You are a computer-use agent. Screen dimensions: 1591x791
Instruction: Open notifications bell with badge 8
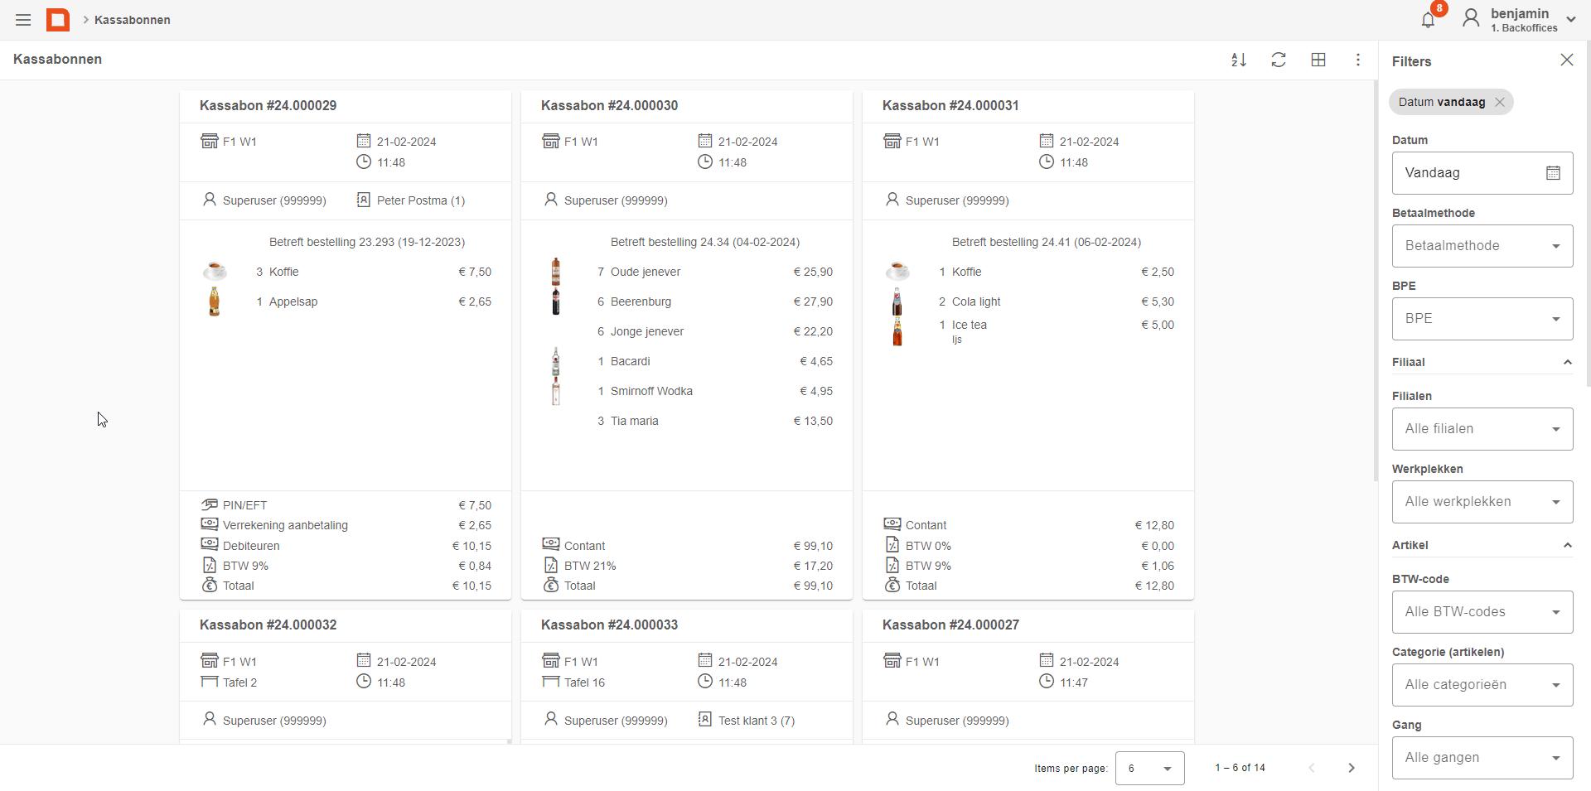coord(1428,20)
